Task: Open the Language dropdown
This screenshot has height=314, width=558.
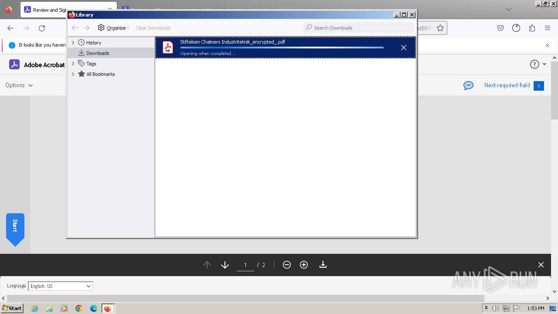Action: tap(61, 286)
